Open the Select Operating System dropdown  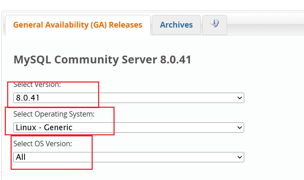129,127
